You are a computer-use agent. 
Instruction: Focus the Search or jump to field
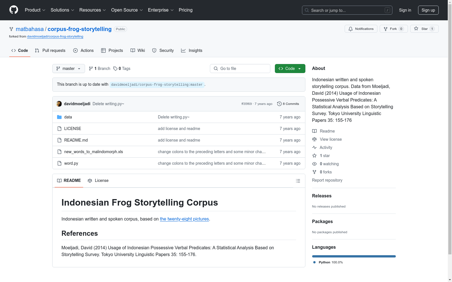347,10
